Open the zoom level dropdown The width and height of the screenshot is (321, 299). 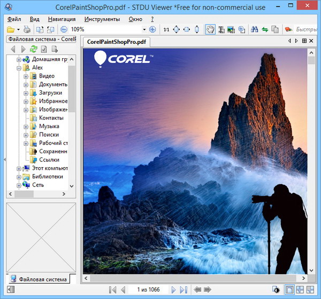(x=144, y=29)
